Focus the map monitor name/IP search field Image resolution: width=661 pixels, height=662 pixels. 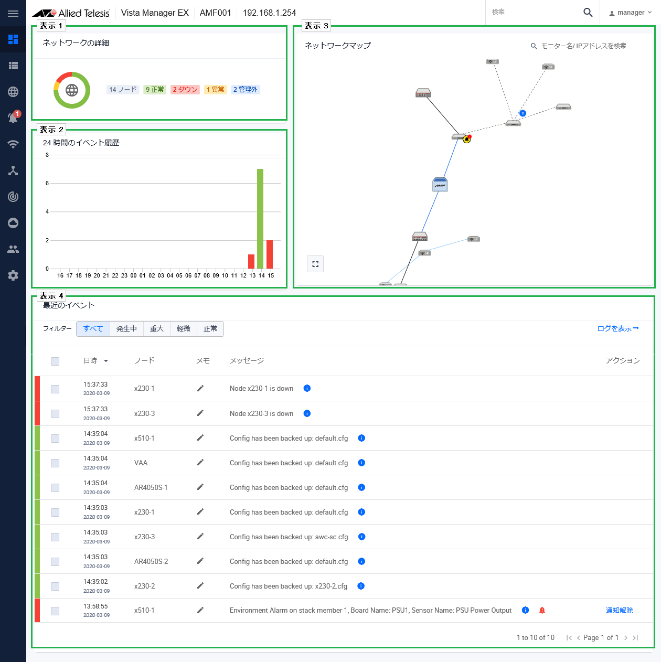[x=586, y=46]
